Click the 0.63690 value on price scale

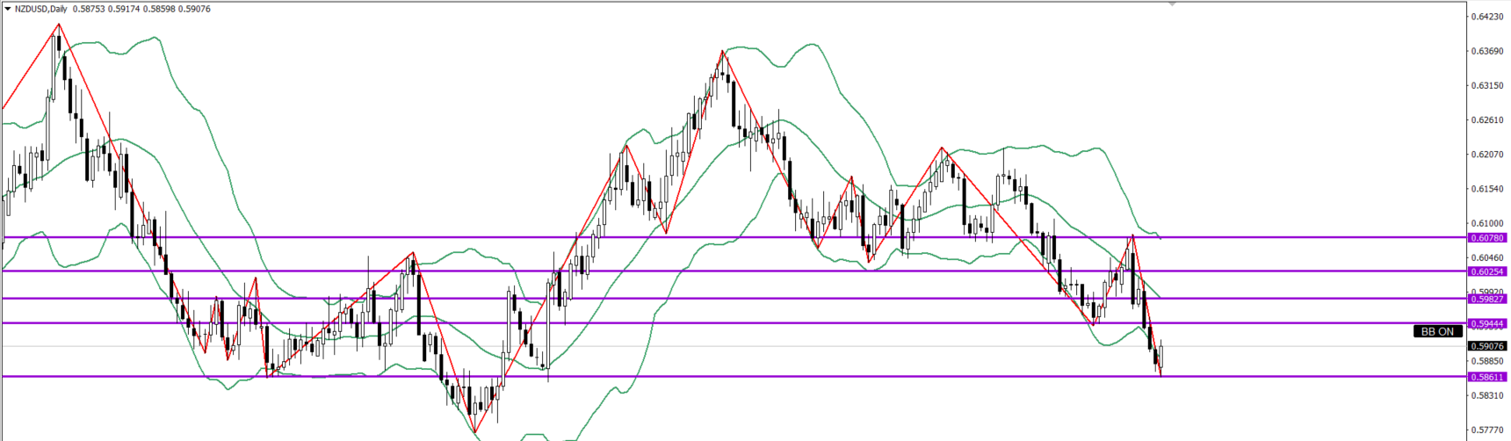pyautogui.click(x=1486, y=51)
